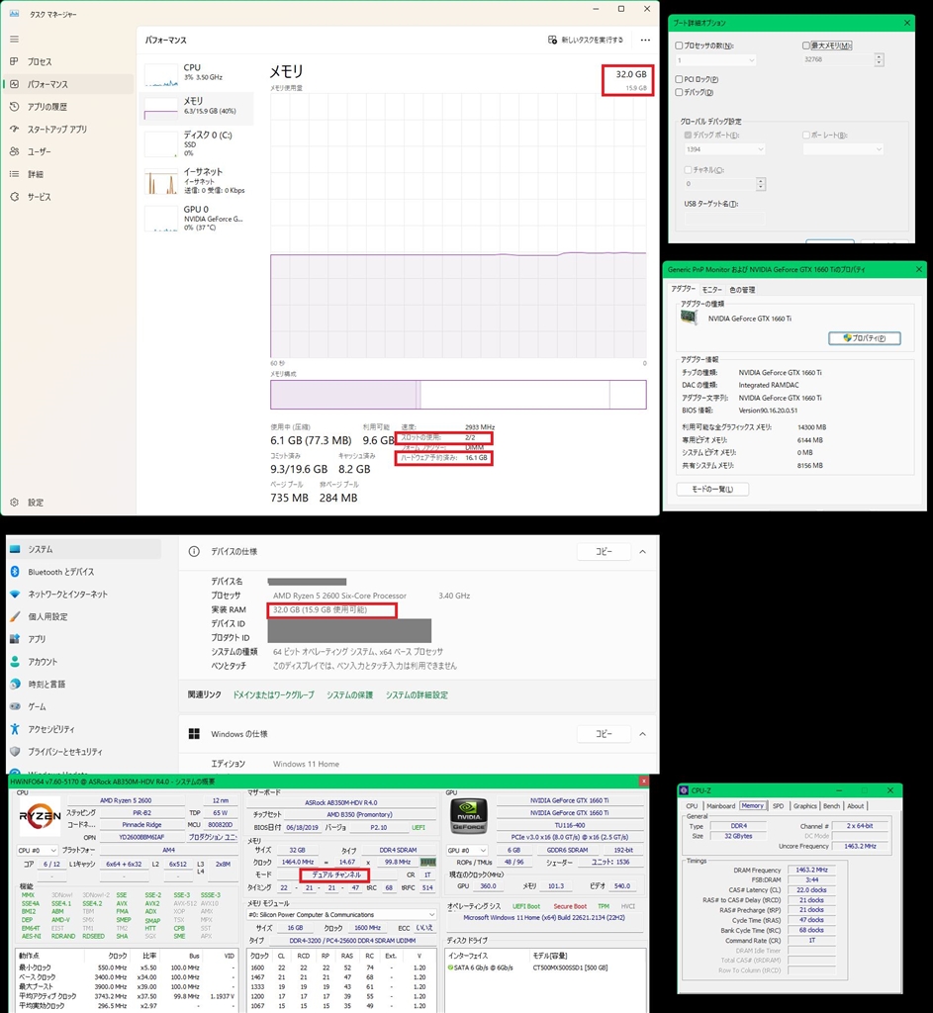Toggle デバッグ ポート checkbox
The width and height of the screenshot is (933, 1013).
[688, 135]
